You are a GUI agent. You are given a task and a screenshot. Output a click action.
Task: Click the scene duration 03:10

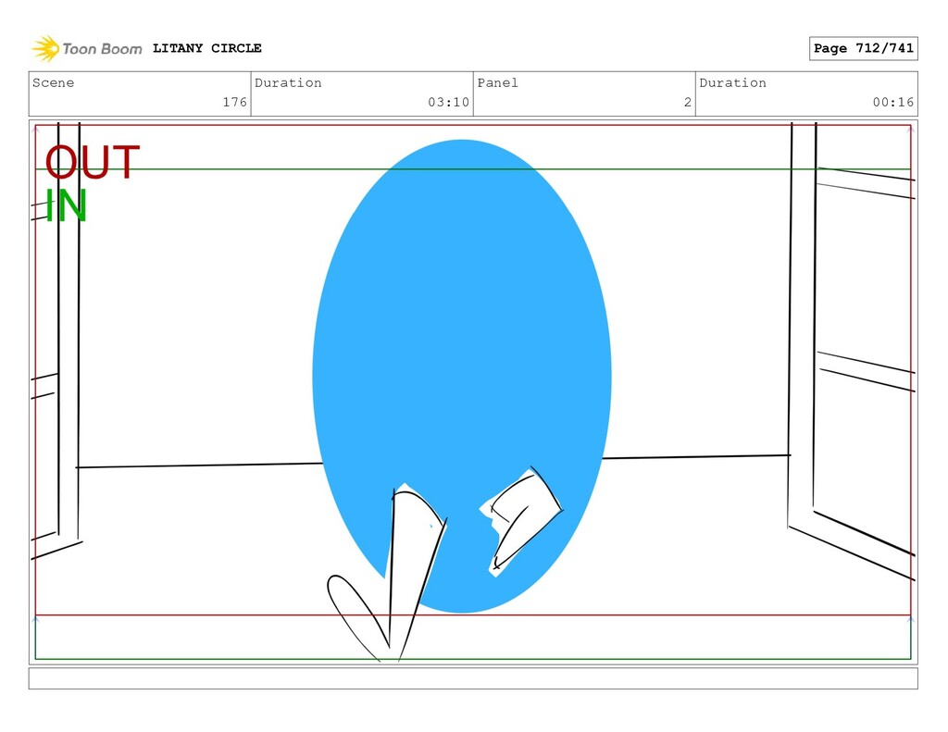[x=449, y=102]
